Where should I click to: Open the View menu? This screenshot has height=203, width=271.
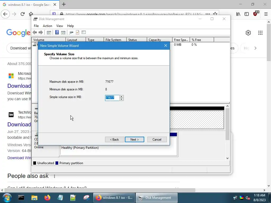point(60,26)
